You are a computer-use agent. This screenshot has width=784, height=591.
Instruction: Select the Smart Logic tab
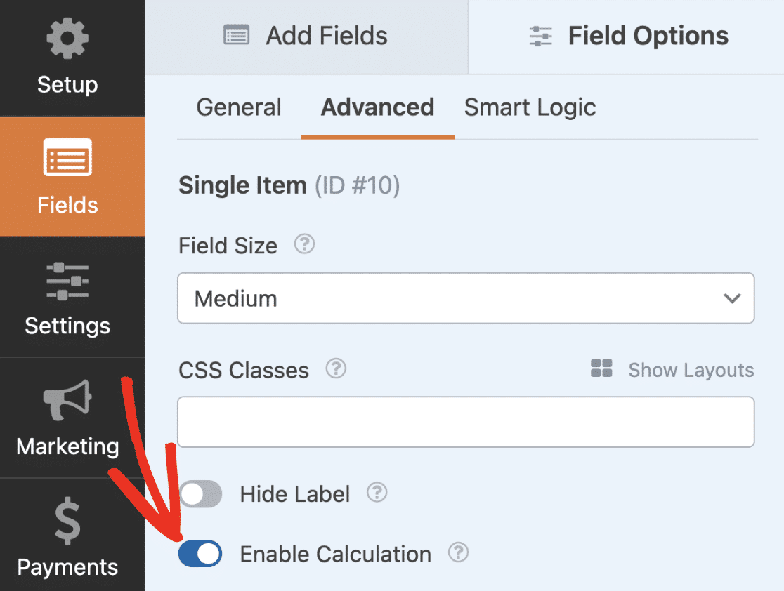530,107
